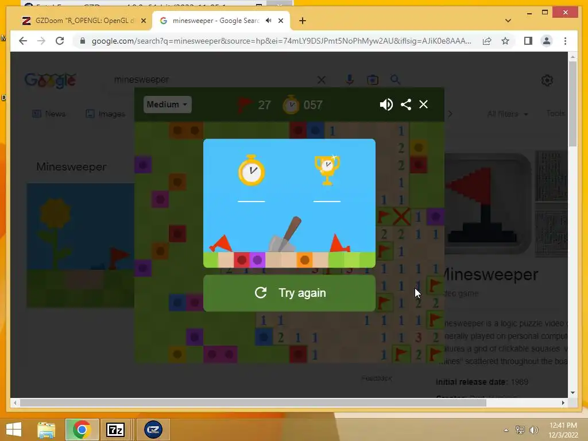This screenshot has width=588, height=441.
Task: Select the minesweeper Google Search tab
Action: point(216,21)
